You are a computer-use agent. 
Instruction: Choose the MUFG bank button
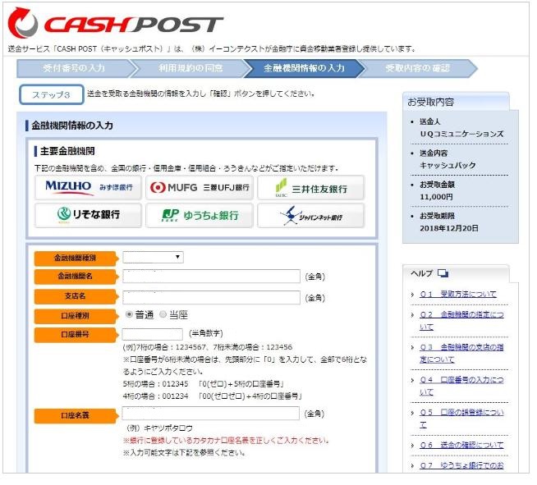[200, 188]
